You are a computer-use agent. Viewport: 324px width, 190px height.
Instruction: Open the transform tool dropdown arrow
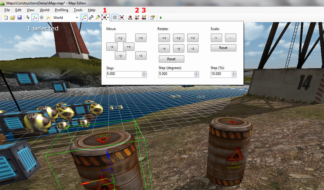108,18
